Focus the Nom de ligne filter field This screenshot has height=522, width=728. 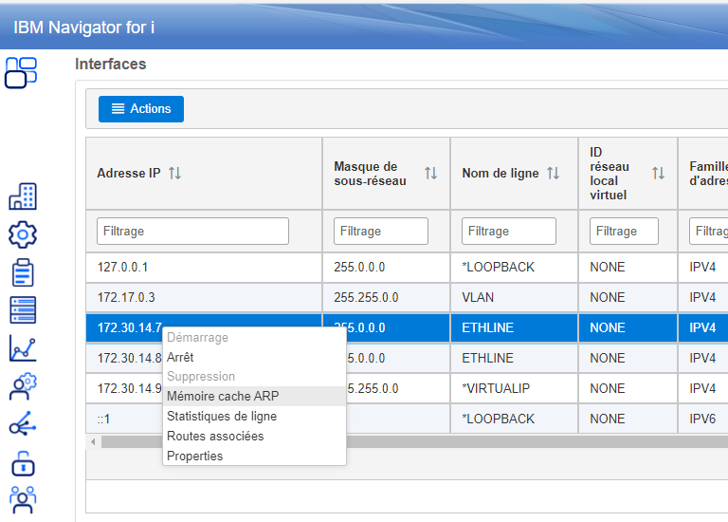click(509, 231)
